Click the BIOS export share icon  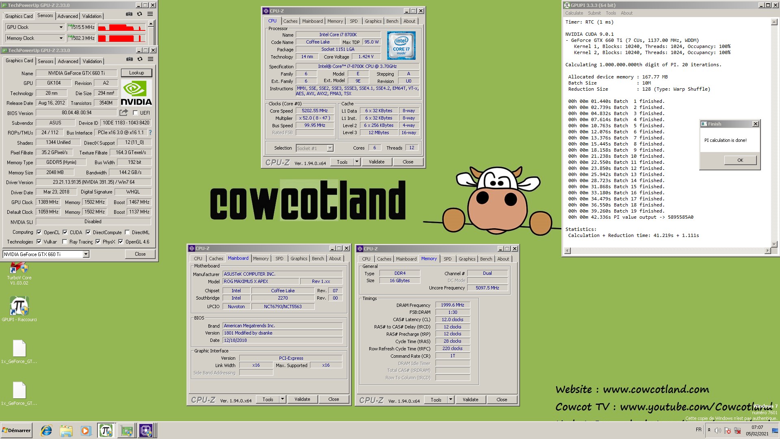tap(123, 113)
